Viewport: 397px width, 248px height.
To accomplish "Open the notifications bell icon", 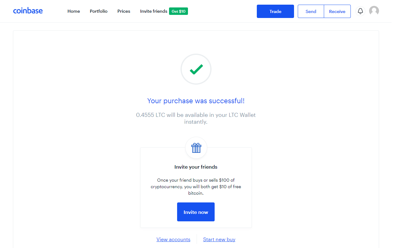I will tap(360, 11).
